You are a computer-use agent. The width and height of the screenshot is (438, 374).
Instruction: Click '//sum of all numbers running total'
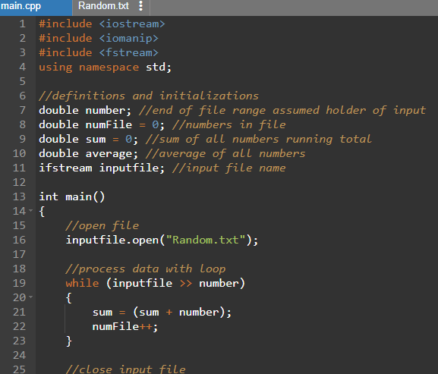tap(259, 140)
